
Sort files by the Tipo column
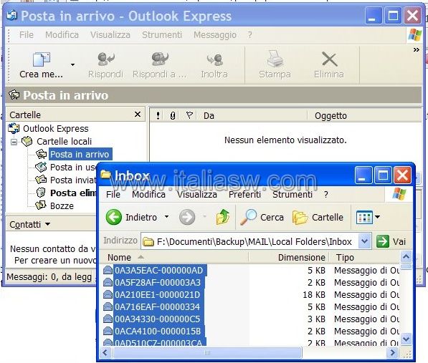365,257
